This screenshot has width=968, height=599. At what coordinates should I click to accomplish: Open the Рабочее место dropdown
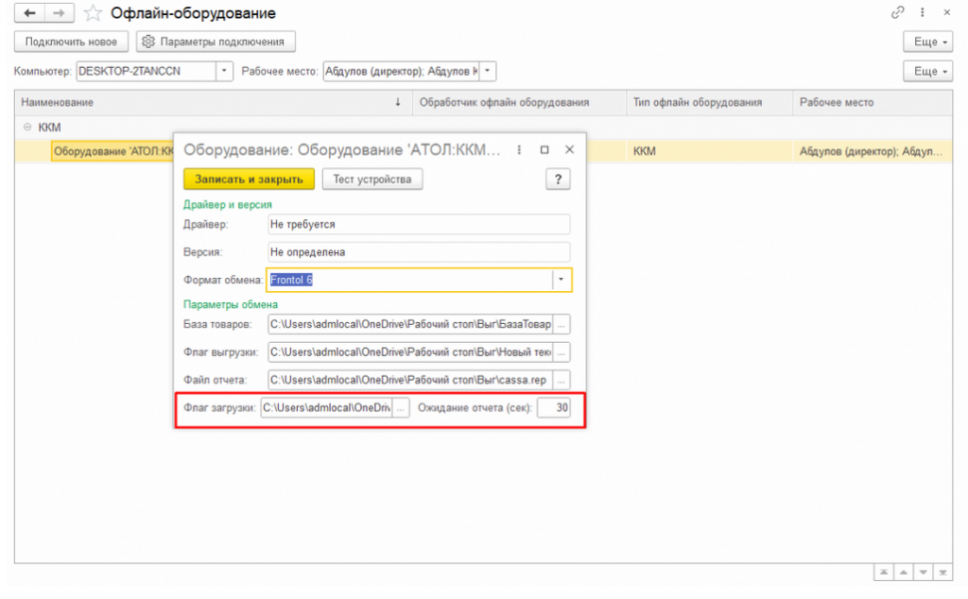488,72
